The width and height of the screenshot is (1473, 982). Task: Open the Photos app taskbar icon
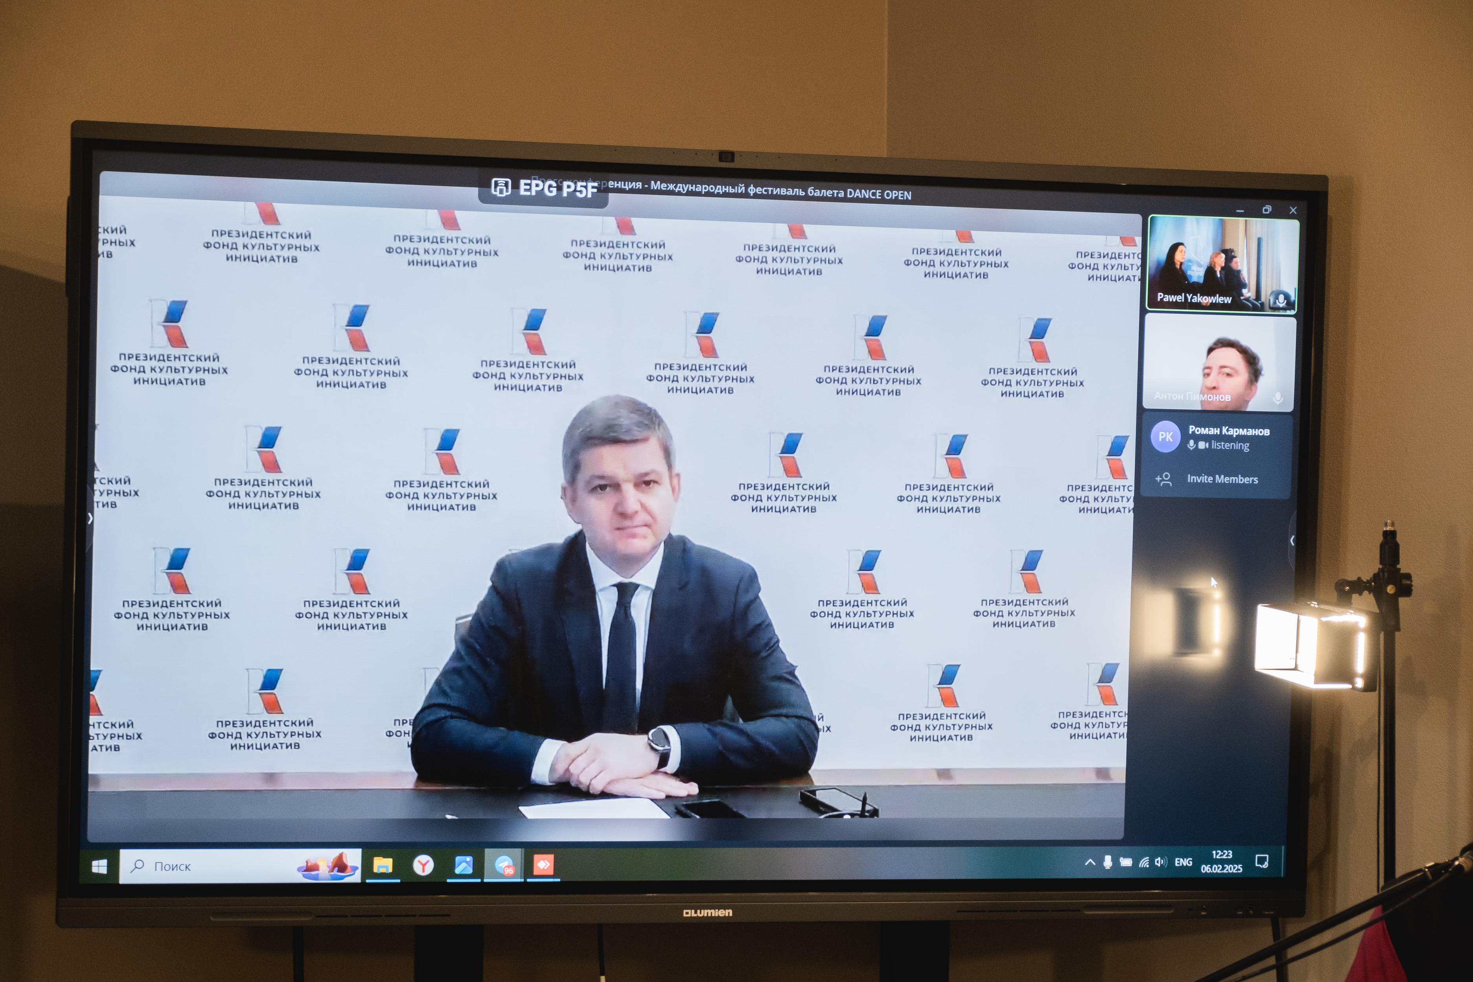click(x=464, y=865)
